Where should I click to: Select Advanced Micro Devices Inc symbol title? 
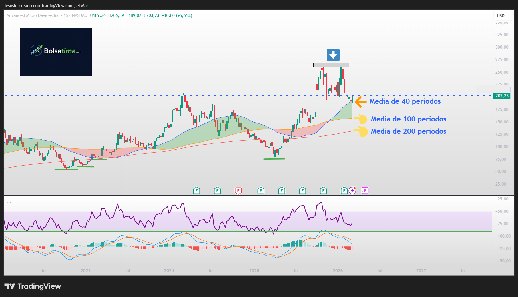tap(33, 15)
